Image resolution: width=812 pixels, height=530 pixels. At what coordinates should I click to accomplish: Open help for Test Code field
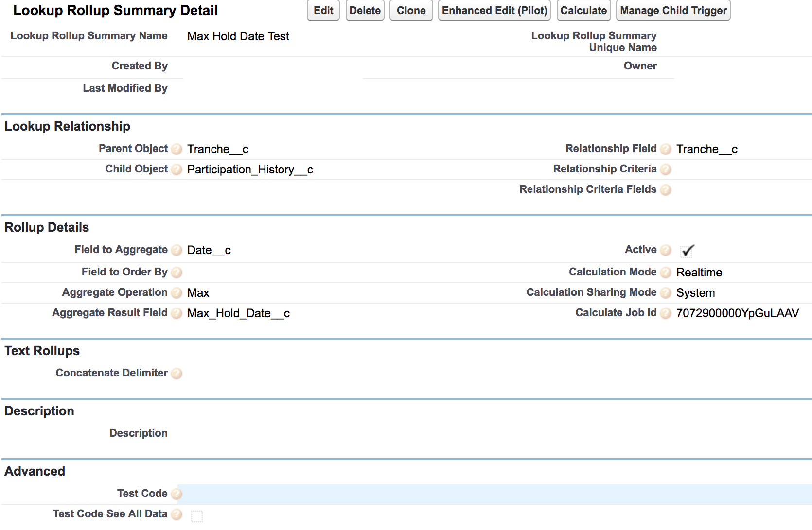[177, 494]
